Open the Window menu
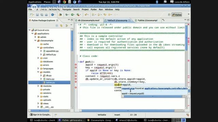 point(109,9)
